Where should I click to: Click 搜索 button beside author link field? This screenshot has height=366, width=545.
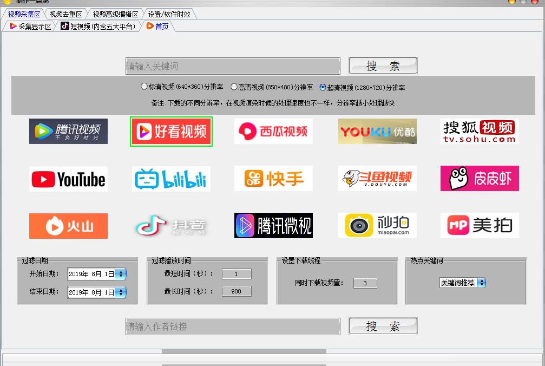click(x=383, y=326)
